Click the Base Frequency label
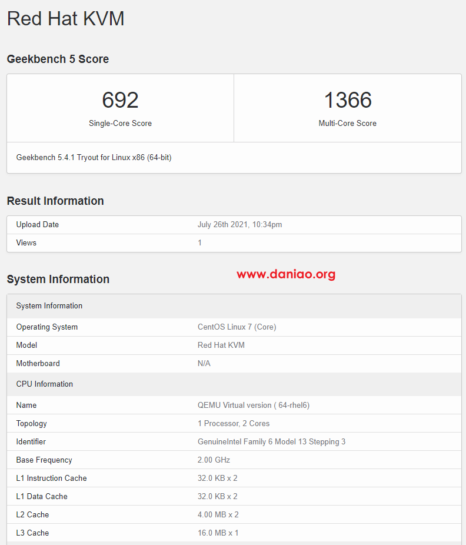This screenshot has width=466, height=545. pos(44,460)
